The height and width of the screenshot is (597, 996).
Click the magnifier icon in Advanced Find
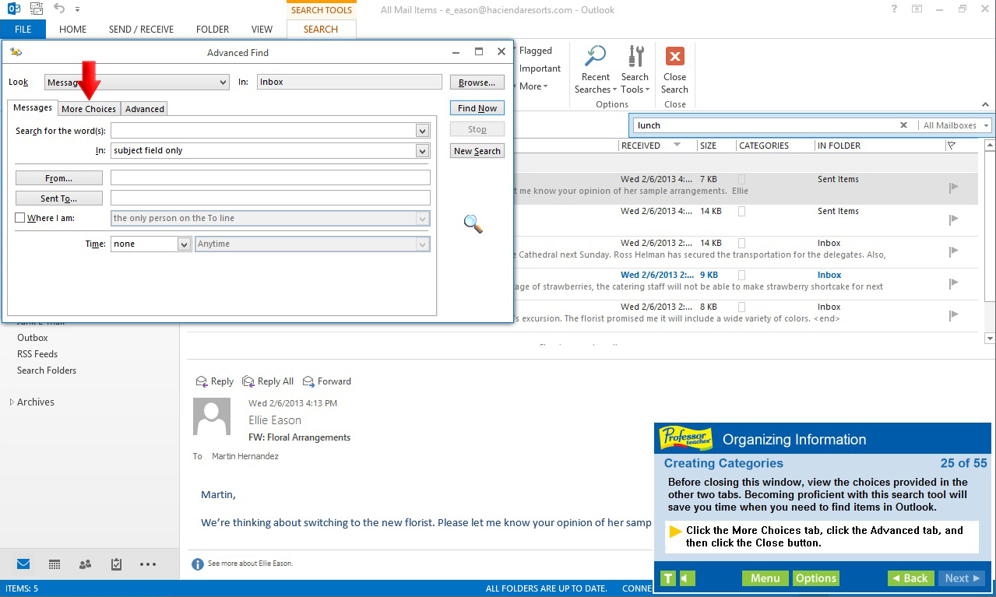(472, 224)
